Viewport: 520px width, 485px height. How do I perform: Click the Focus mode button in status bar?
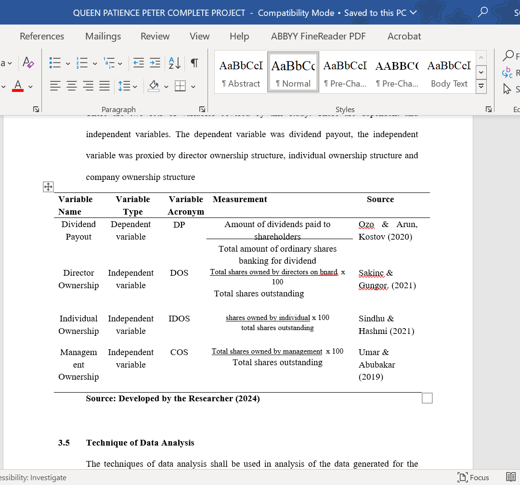[x=473, y=477]
